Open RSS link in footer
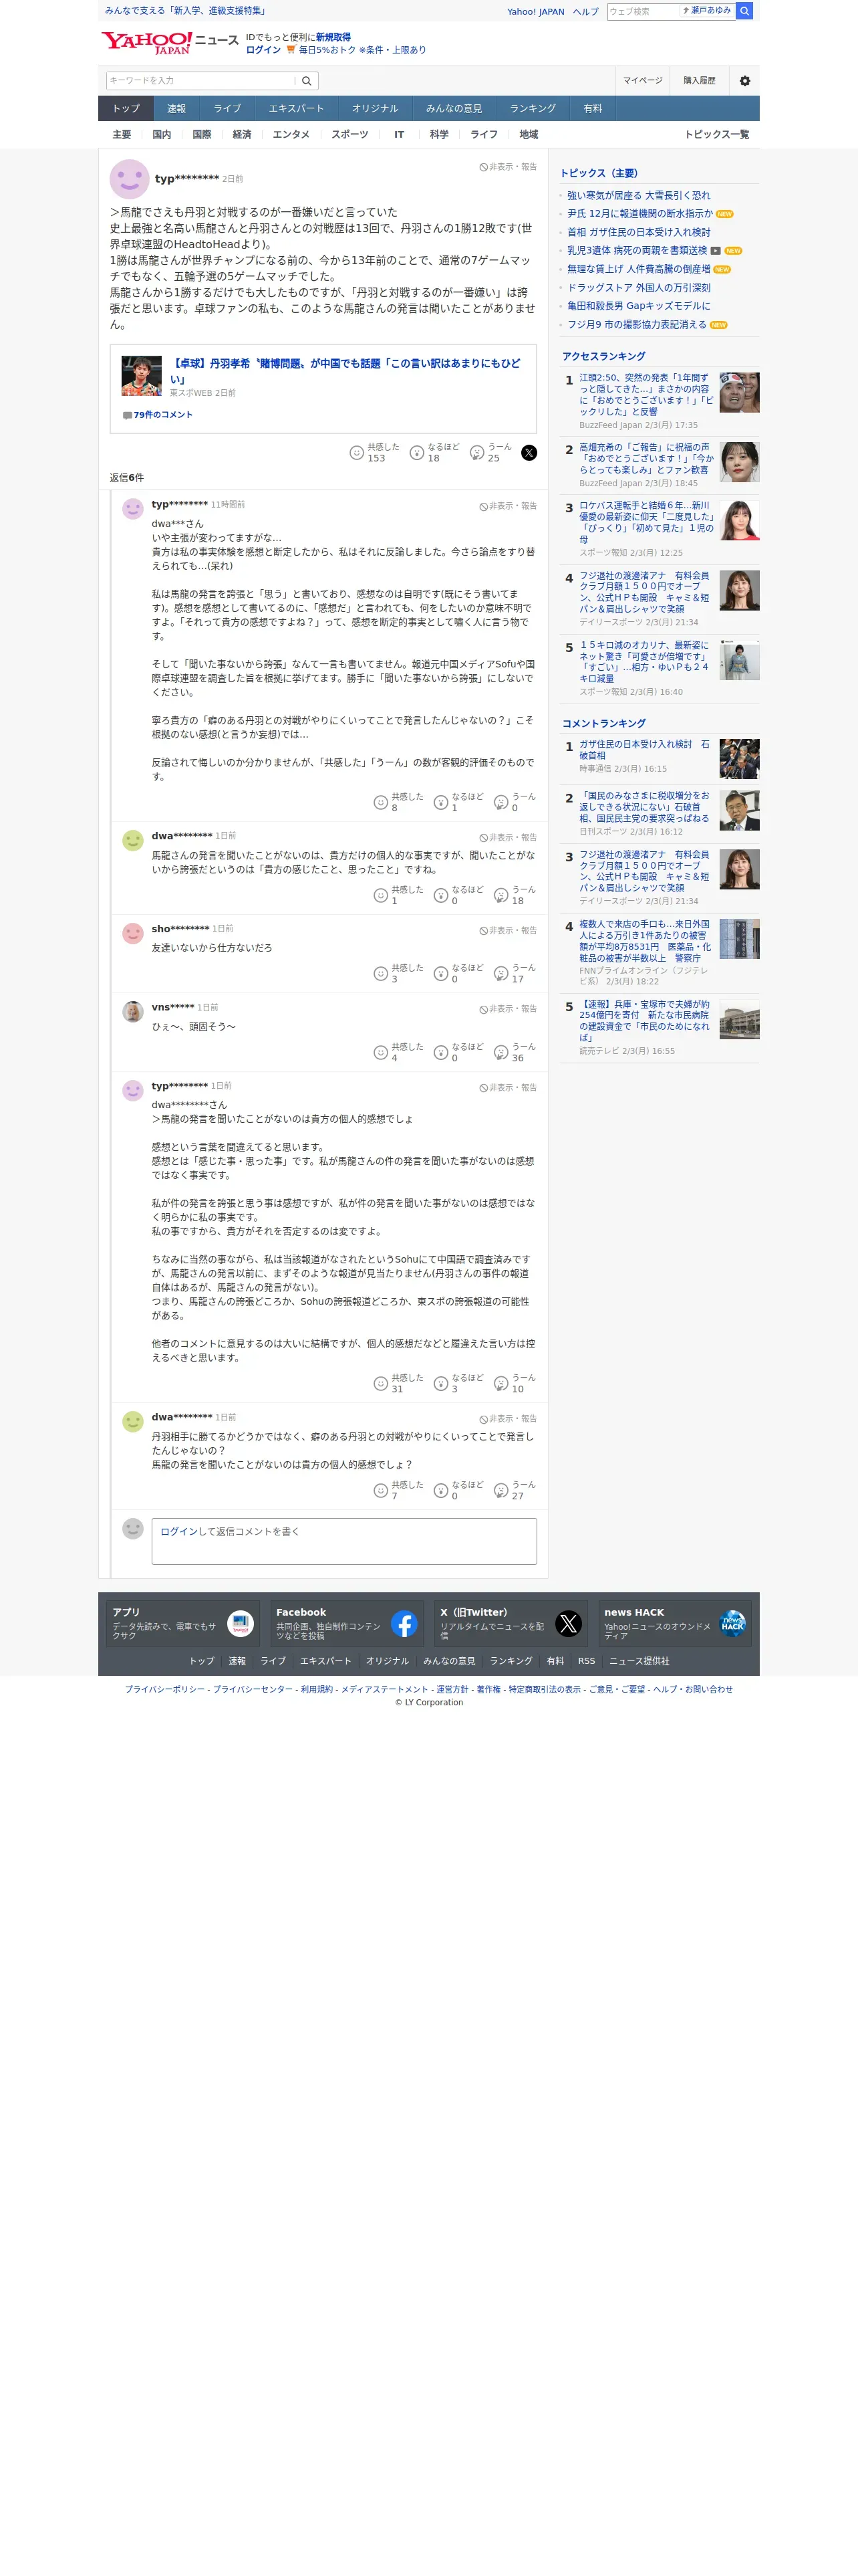Viewport: 858px width, 2576px height. click(x=586, y=1661)
